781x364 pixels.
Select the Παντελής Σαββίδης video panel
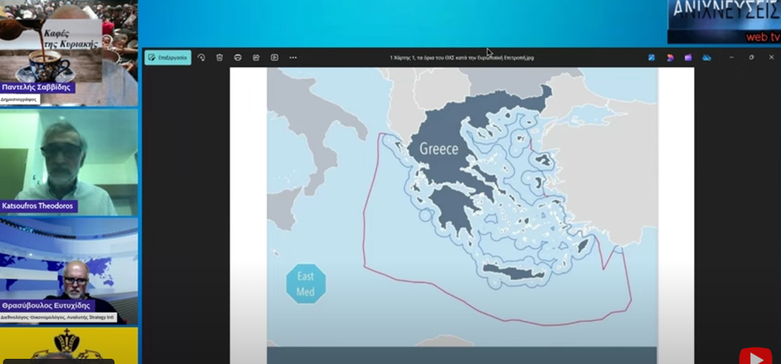[68, 52]
